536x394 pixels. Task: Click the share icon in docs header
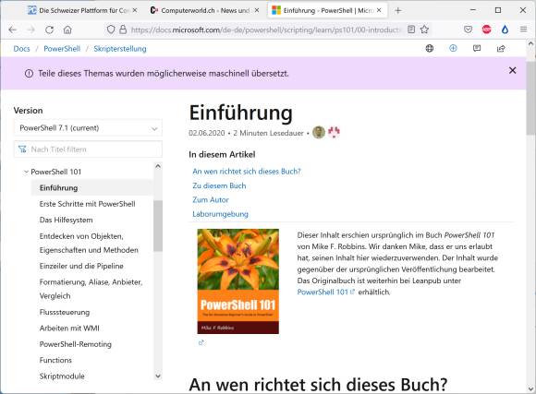(501, 49)
